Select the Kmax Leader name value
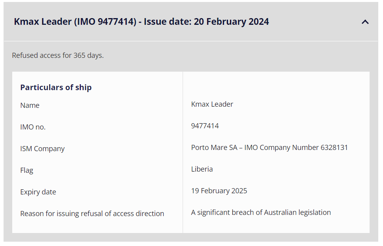The image size is (383, 246). coord(212,104)
